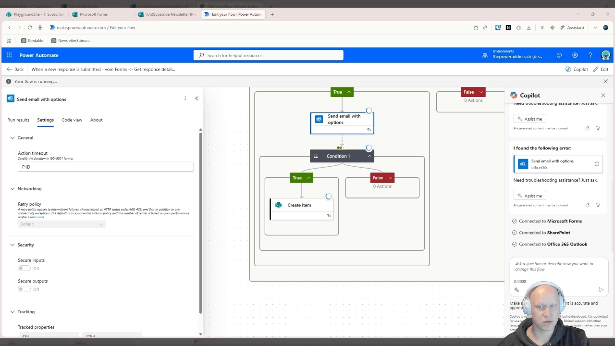Collapse the inner True branch under Condition 1
Viewport: 615px width, 346px height.
click(302, 178)
